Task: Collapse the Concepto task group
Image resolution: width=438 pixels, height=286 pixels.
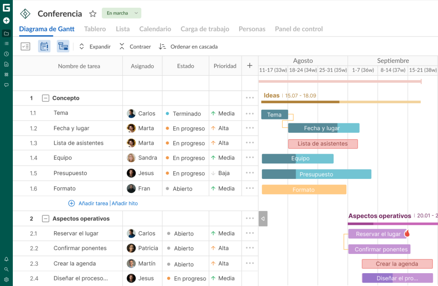Action: pyautogui.click(x=45, y=98)
